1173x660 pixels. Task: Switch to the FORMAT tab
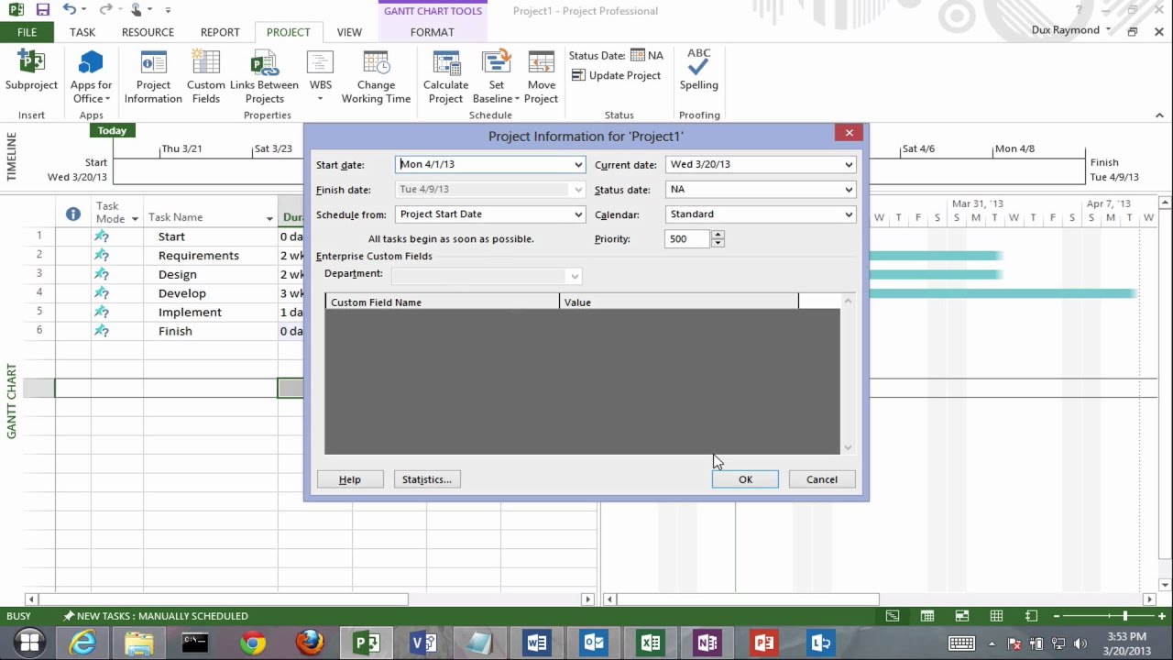pos(432,32)
